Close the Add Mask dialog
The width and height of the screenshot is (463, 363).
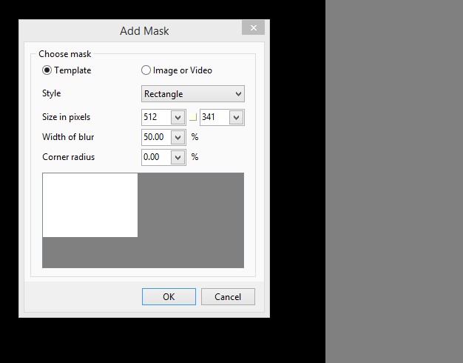(253, 27)
